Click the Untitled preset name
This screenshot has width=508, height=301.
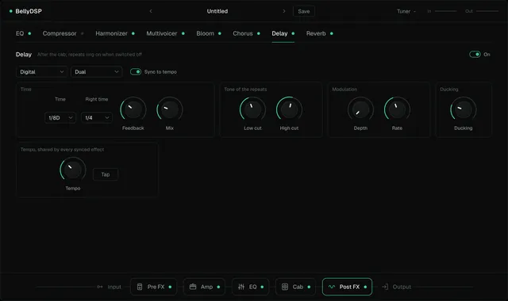coord(217,11)
